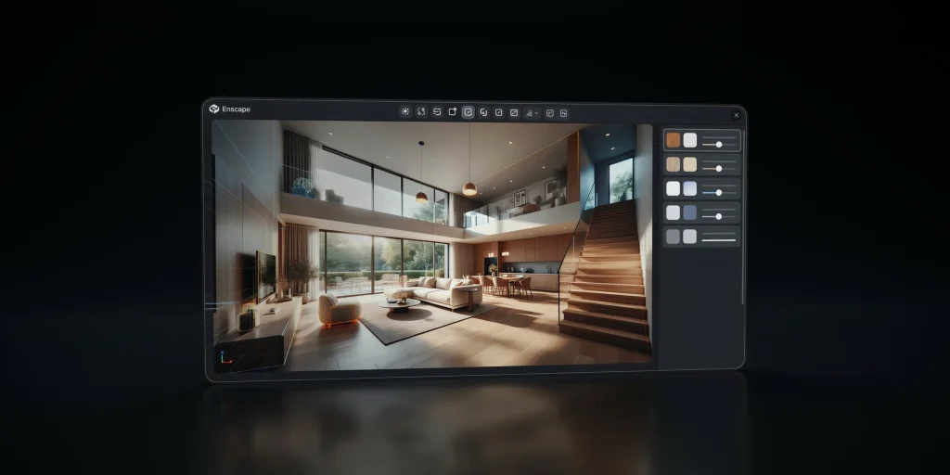Select the slate blue color swatch
Screen dimensions: 950x475
pyautogui.click(x=690, y=212)
